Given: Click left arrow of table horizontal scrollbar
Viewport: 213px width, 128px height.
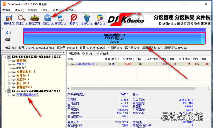Looking at the screenshot, I should (x=69, y=89).
